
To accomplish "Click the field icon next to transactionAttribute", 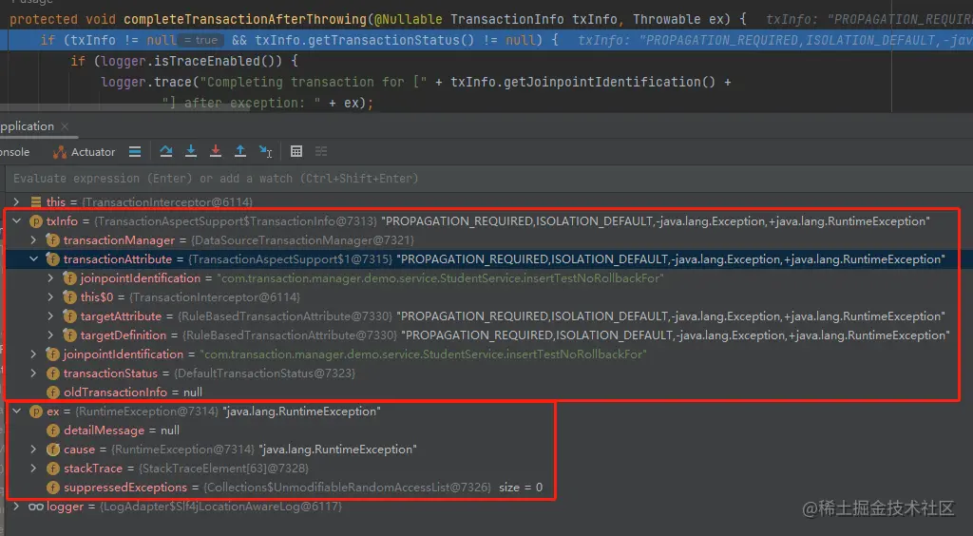I will (x=53, y=259).
